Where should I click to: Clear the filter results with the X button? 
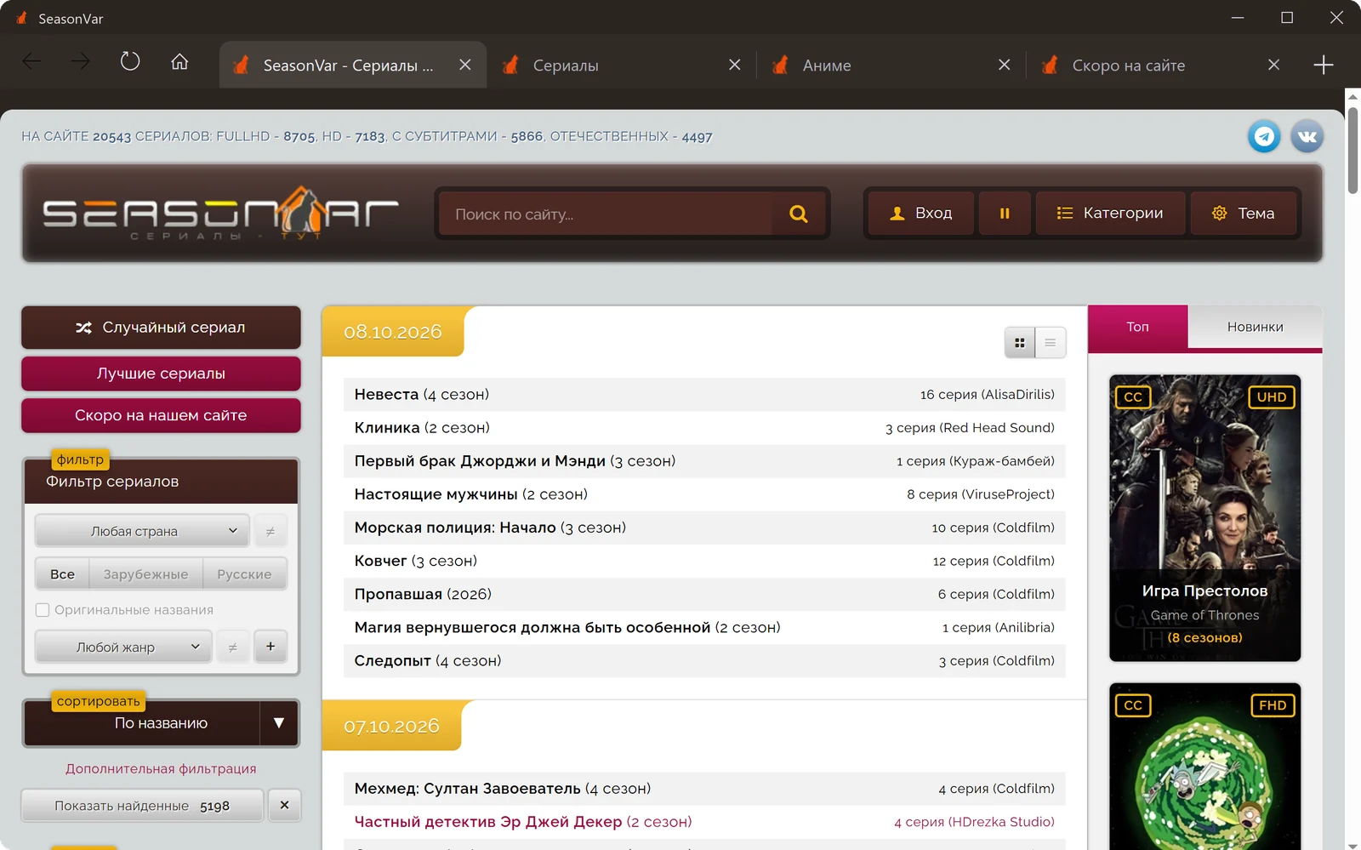point(284,805)
